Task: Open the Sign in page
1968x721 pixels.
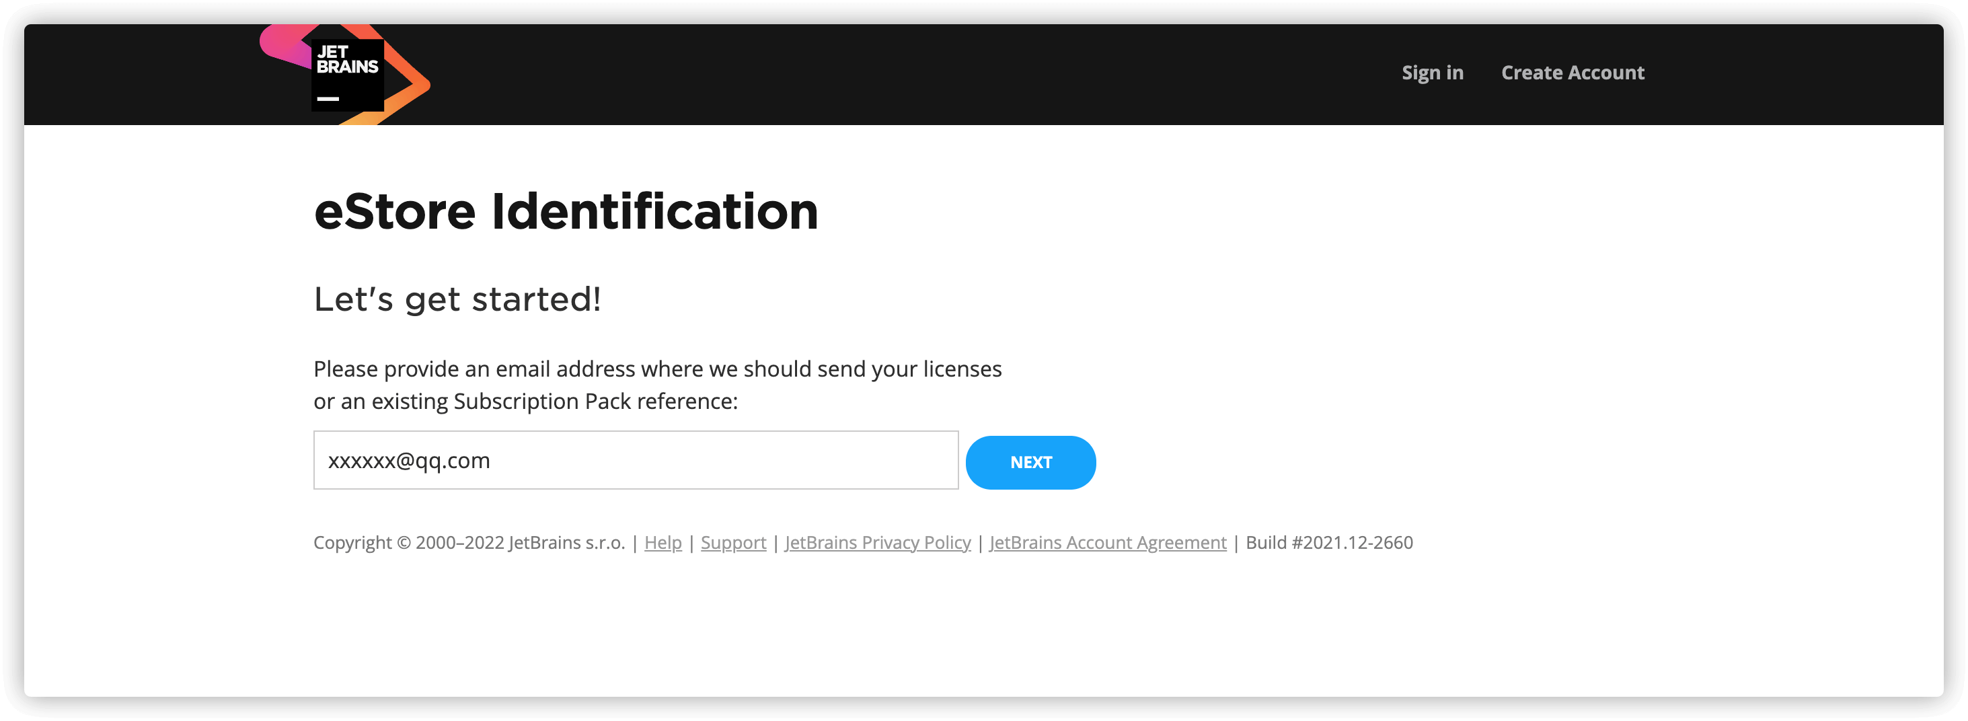Action: [1432, 73]
